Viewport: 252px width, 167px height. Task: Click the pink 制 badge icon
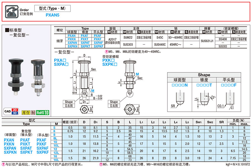pos(33,112)
